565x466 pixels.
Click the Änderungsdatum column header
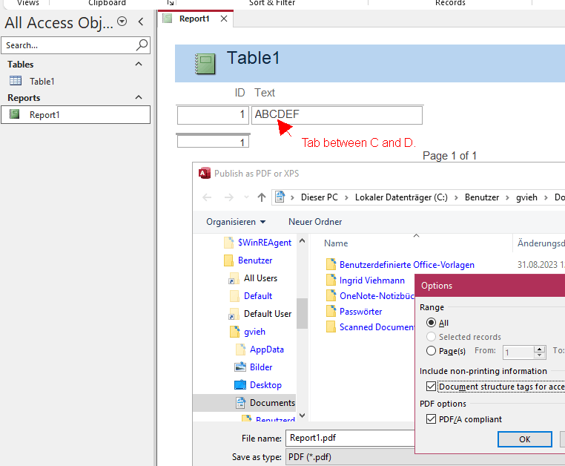541,243
